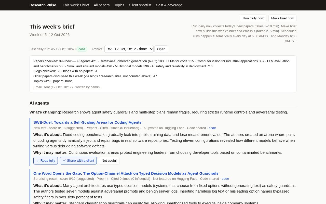Open the SWE-Duel paper title link

click(87, 122)
